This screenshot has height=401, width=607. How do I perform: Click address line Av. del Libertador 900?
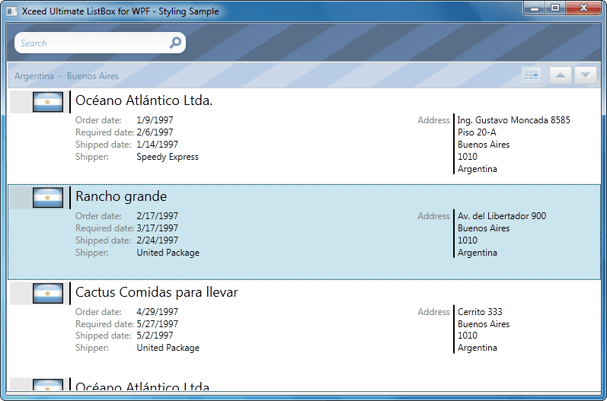[x=502, y=216]
